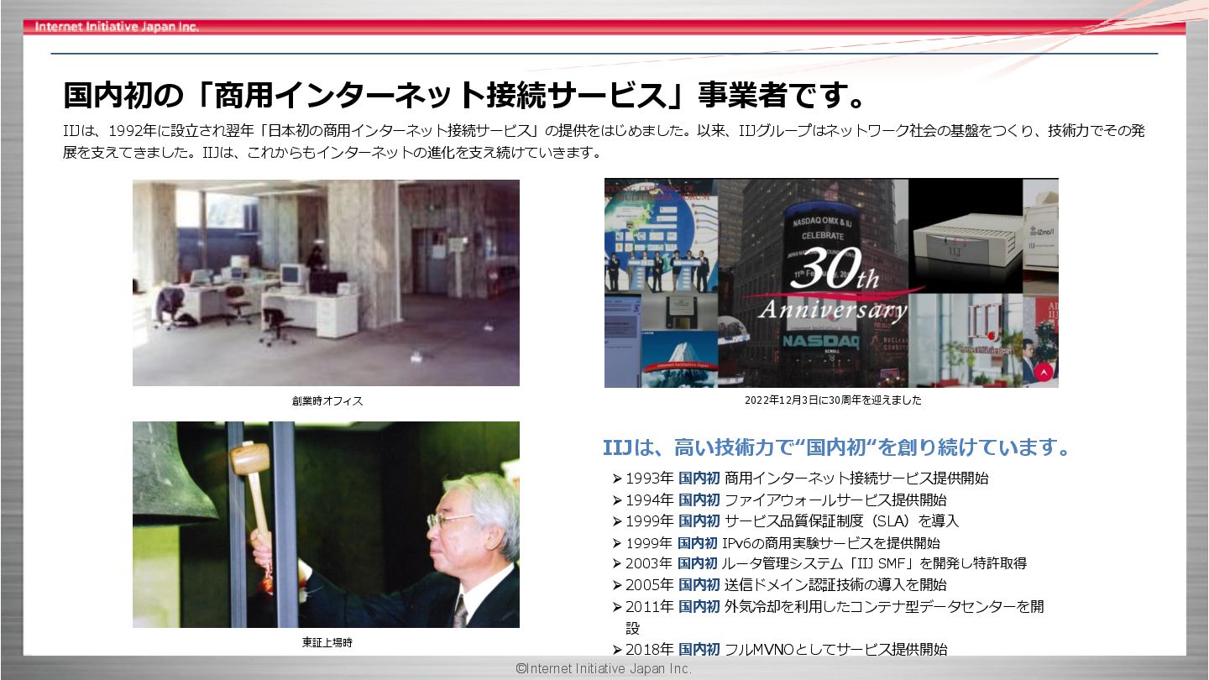Screen dimensions: 1209x680
Task: Click the 30th Anniversary collage image
Action: click(x=831, y=283)
